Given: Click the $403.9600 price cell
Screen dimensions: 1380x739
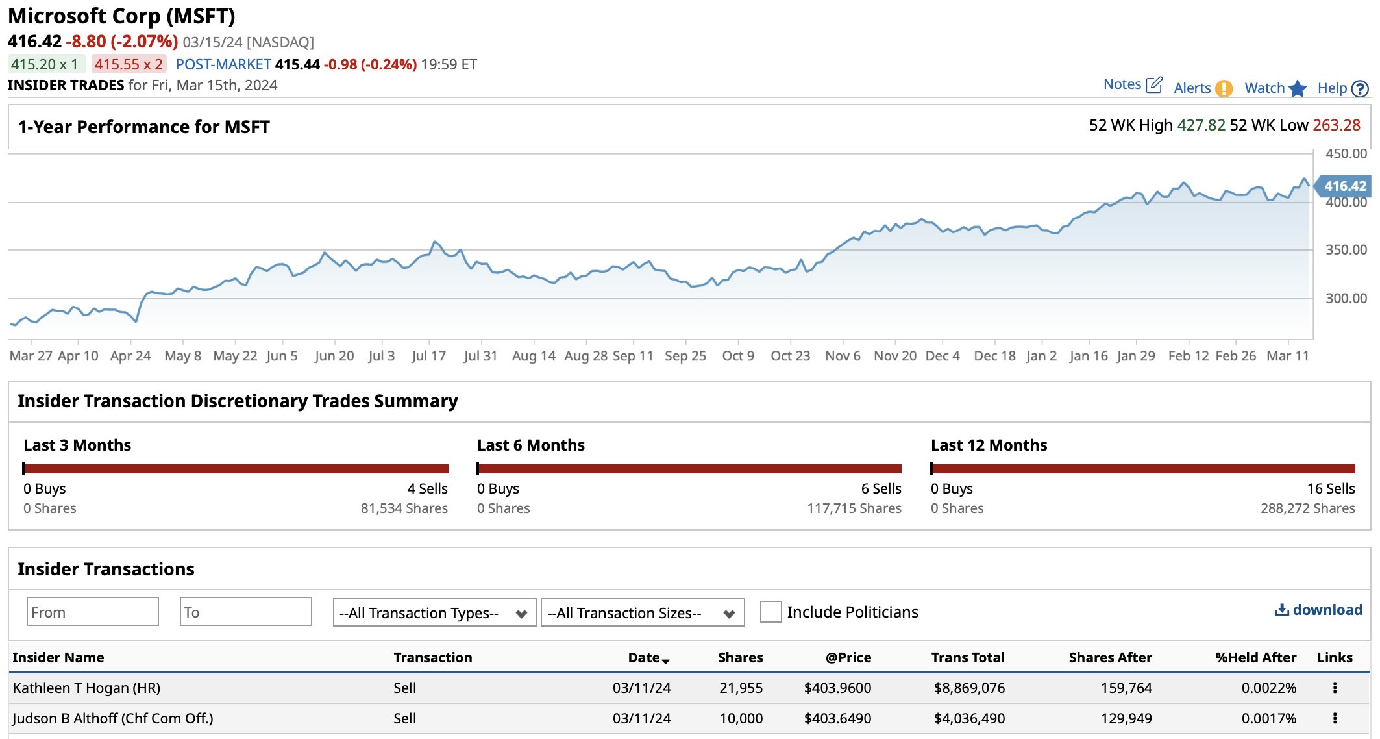Looking at the screenshot, I should 837,688.
